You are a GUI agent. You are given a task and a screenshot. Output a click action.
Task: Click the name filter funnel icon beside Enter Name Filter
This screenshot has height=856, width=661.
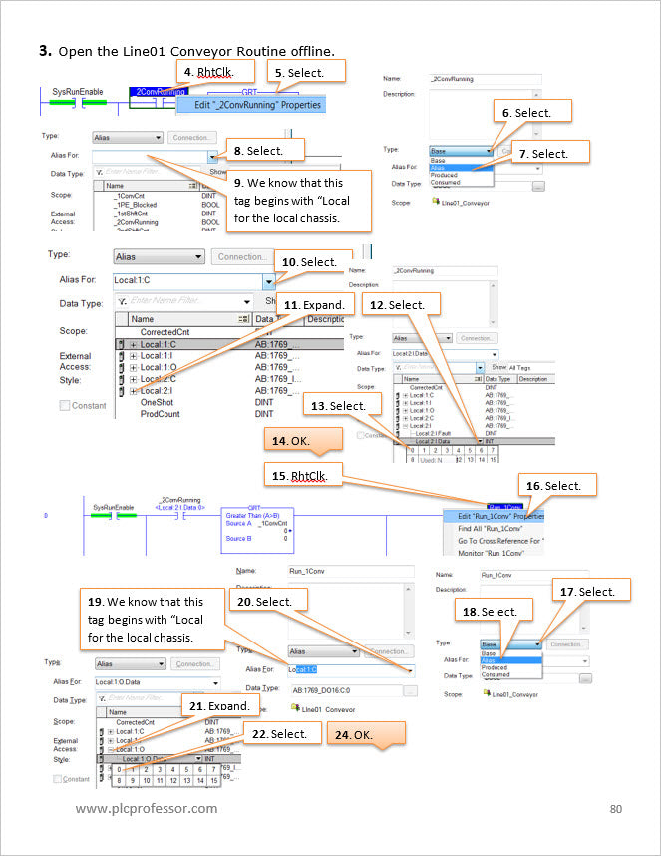tap(123, 301)
